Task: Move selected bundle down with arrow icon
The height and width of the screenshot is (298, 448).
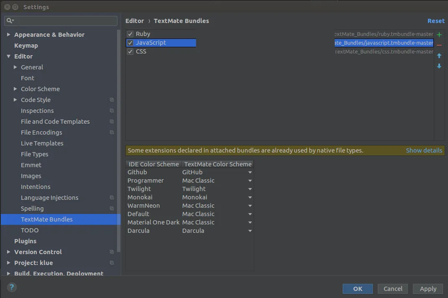Action: [x=439, y=66]
